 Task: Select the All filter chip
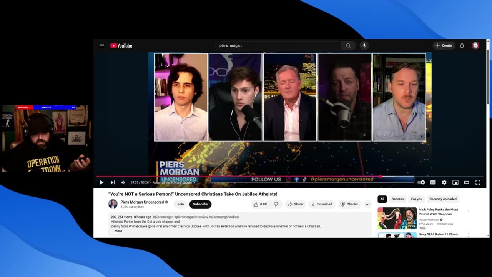[382, 199]
